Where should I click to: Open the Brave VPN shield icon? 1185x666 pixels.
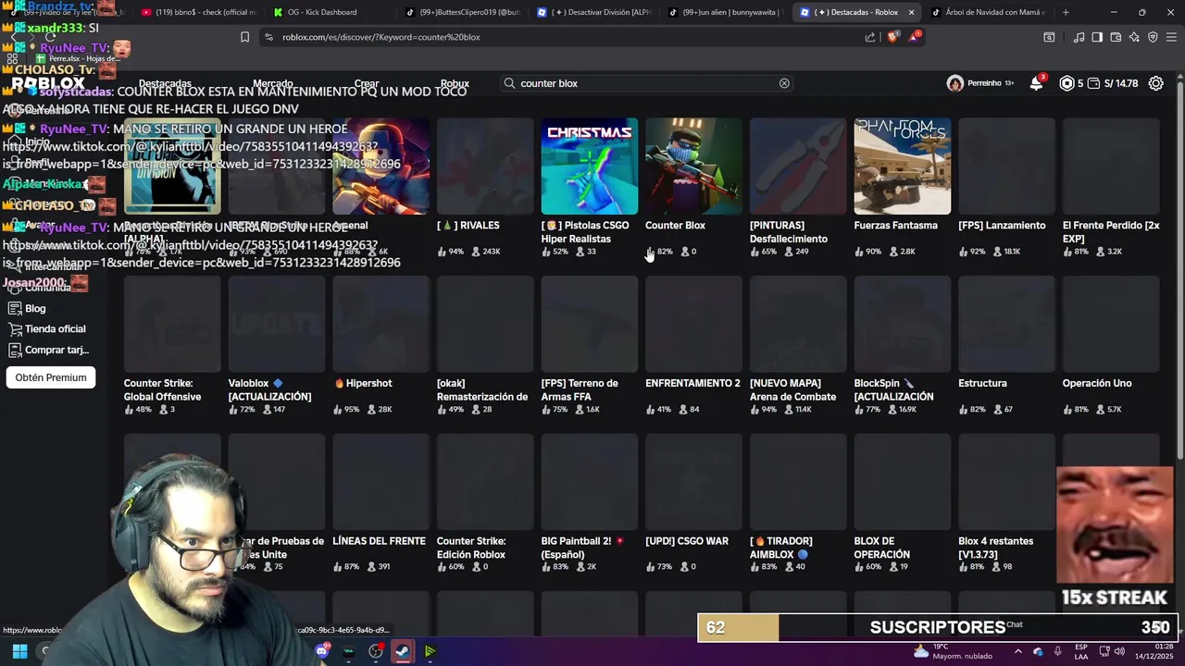click(1153, 37)
